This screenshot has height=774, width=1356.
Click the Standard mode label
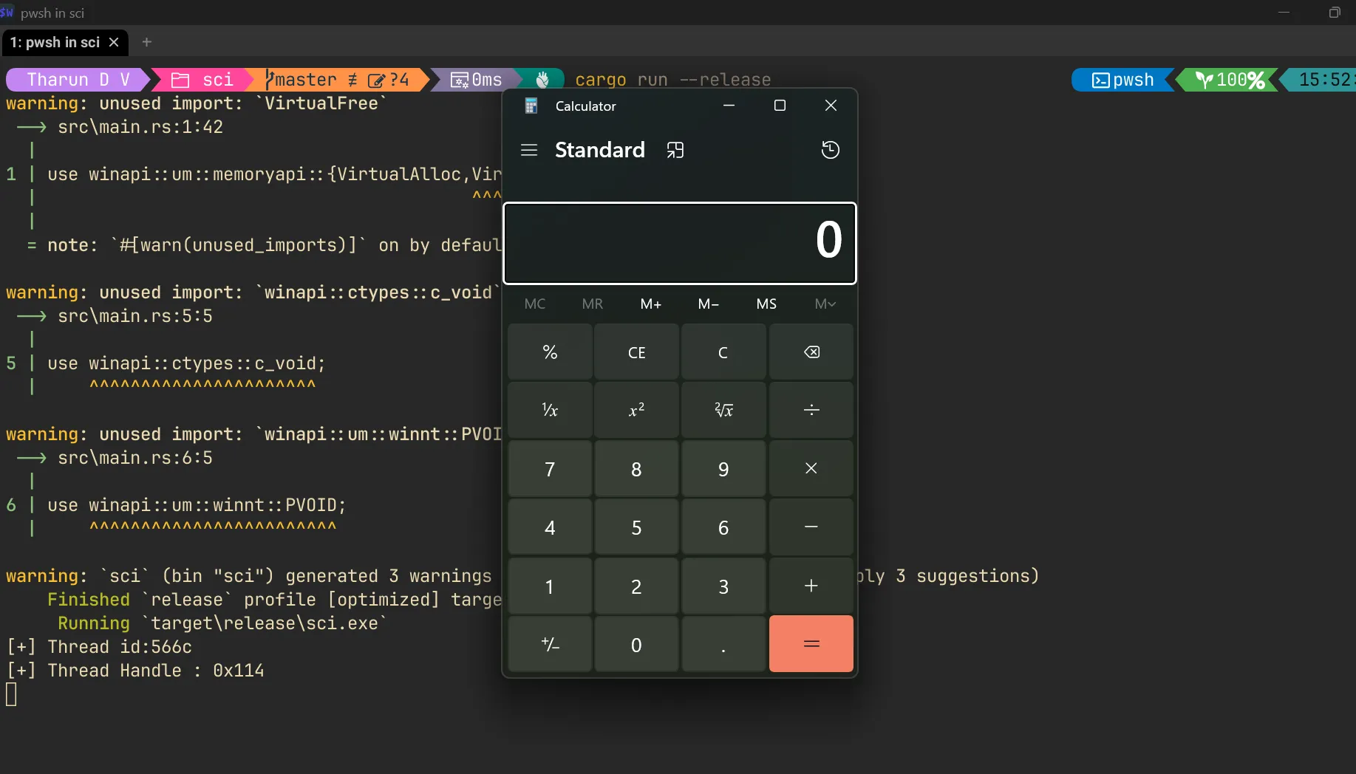click(599, 149)
